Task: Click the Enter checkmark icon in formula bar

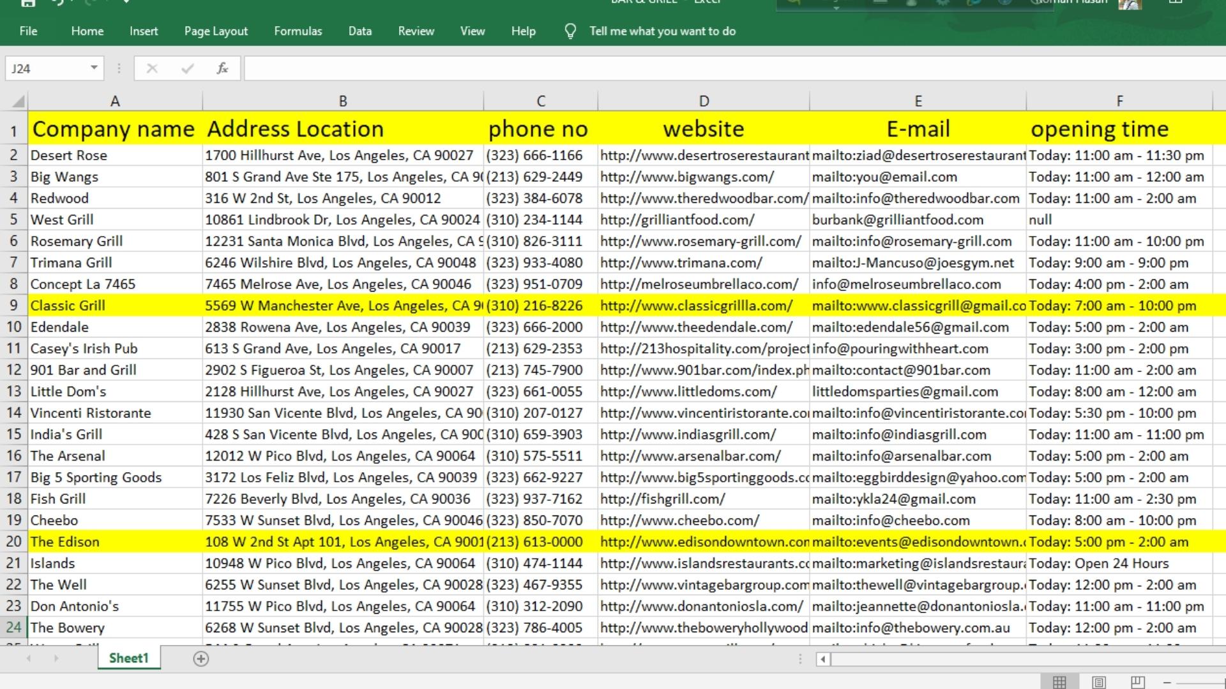Action: 187,68
